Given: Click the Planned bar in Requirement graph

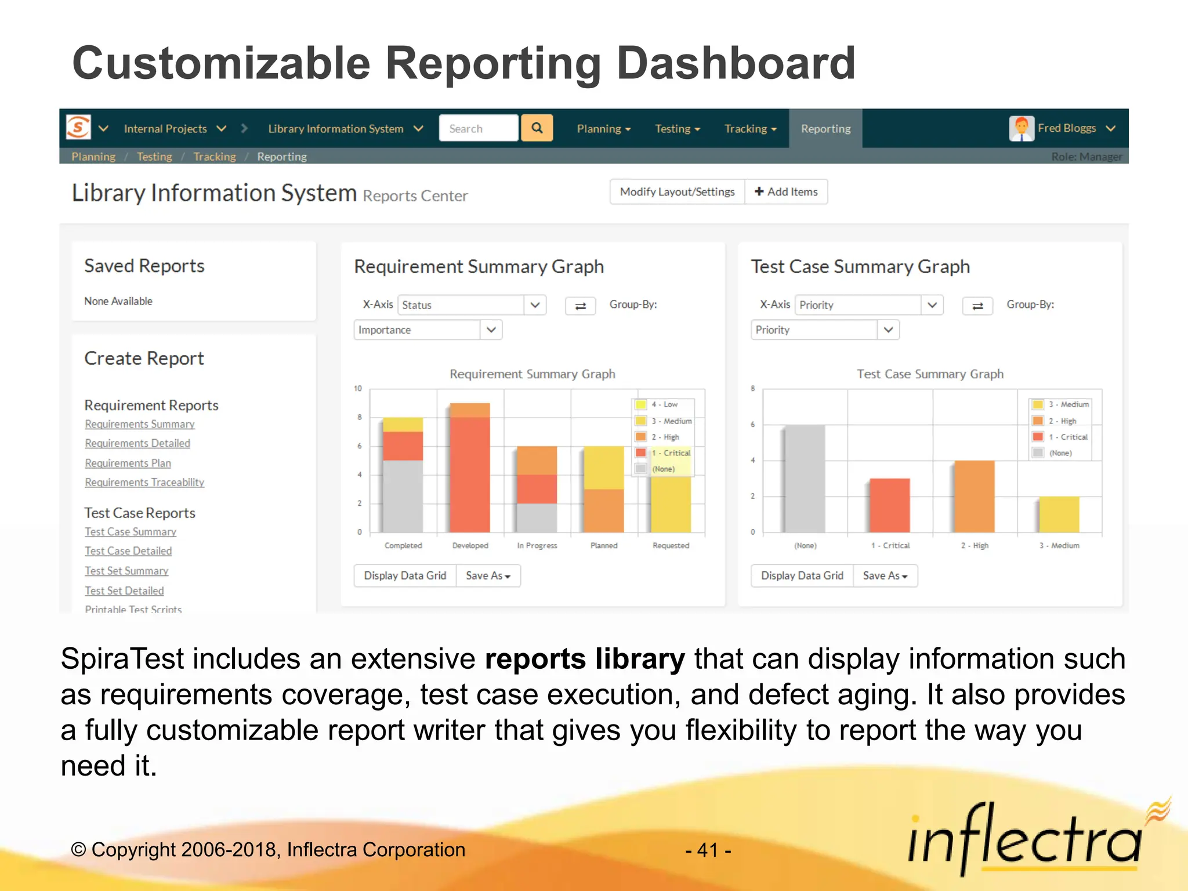Looking at the screenshot, I should pyautogui.click(x=604, y=490).
